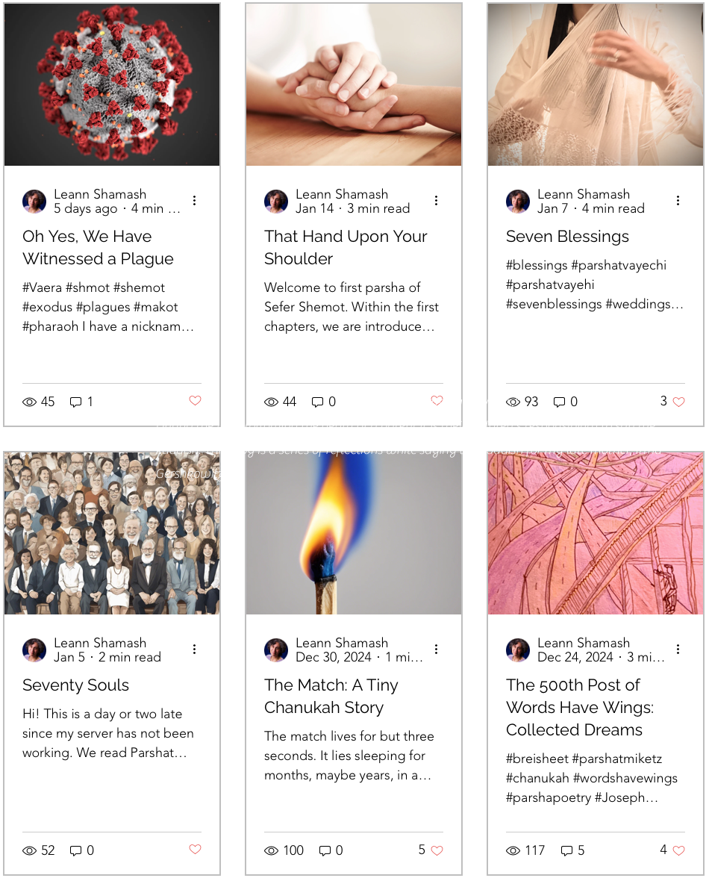
Task: Click the comment bubble icon on 'Seventy Souls'
Action: pos(75,850)
